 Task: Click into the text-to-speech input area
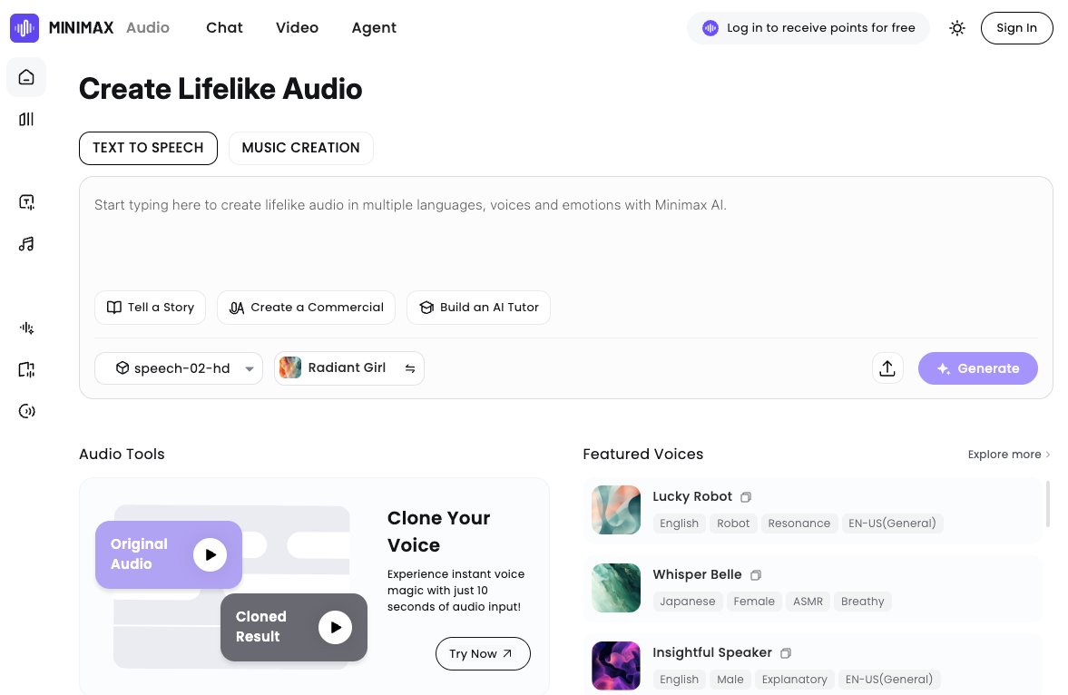point(566,235)
